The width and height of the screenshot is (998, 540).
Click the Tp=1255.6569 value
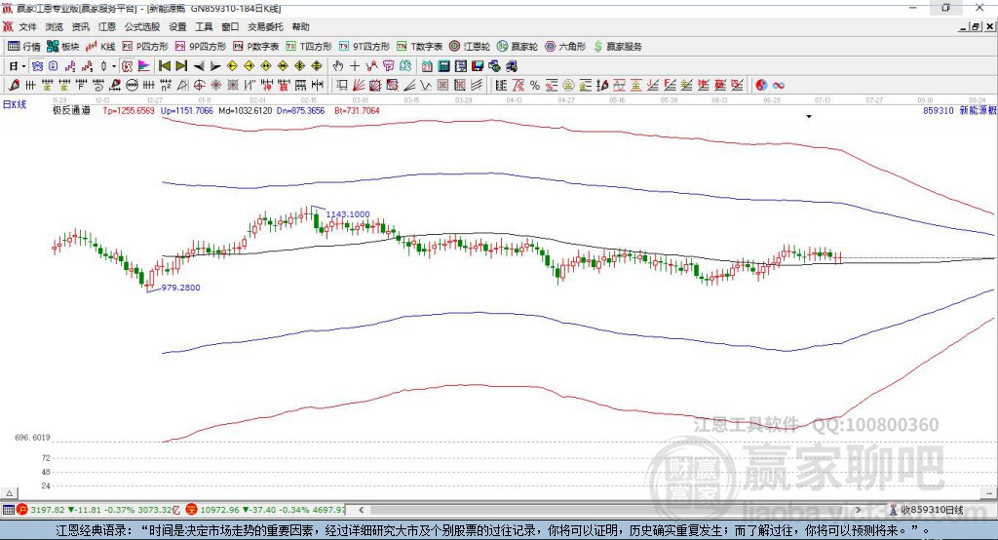(129, 110)
